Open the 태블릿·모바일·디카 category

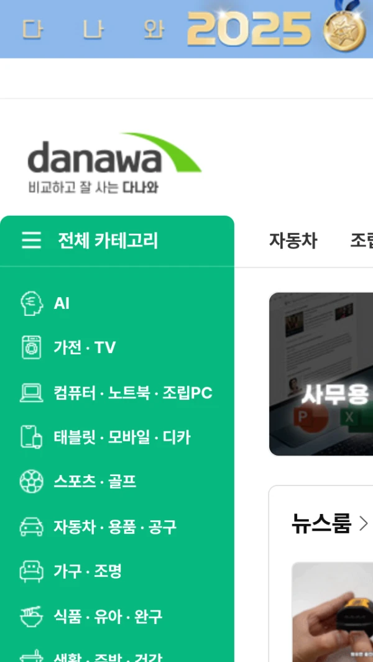[x=122, y=437]
